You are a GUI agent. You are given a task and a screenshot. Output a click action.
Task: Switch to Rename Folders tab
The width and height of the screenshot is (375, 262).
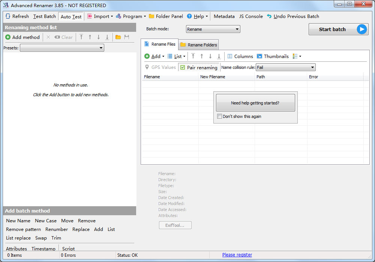(198, 45)
